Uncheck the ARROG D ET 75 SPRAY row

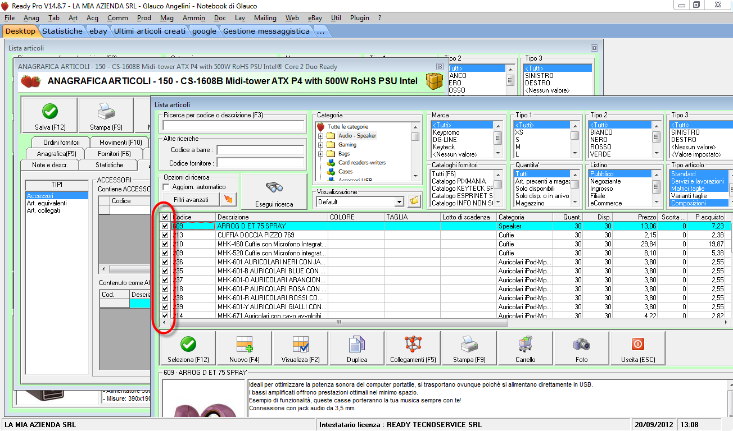click(165, 226)
